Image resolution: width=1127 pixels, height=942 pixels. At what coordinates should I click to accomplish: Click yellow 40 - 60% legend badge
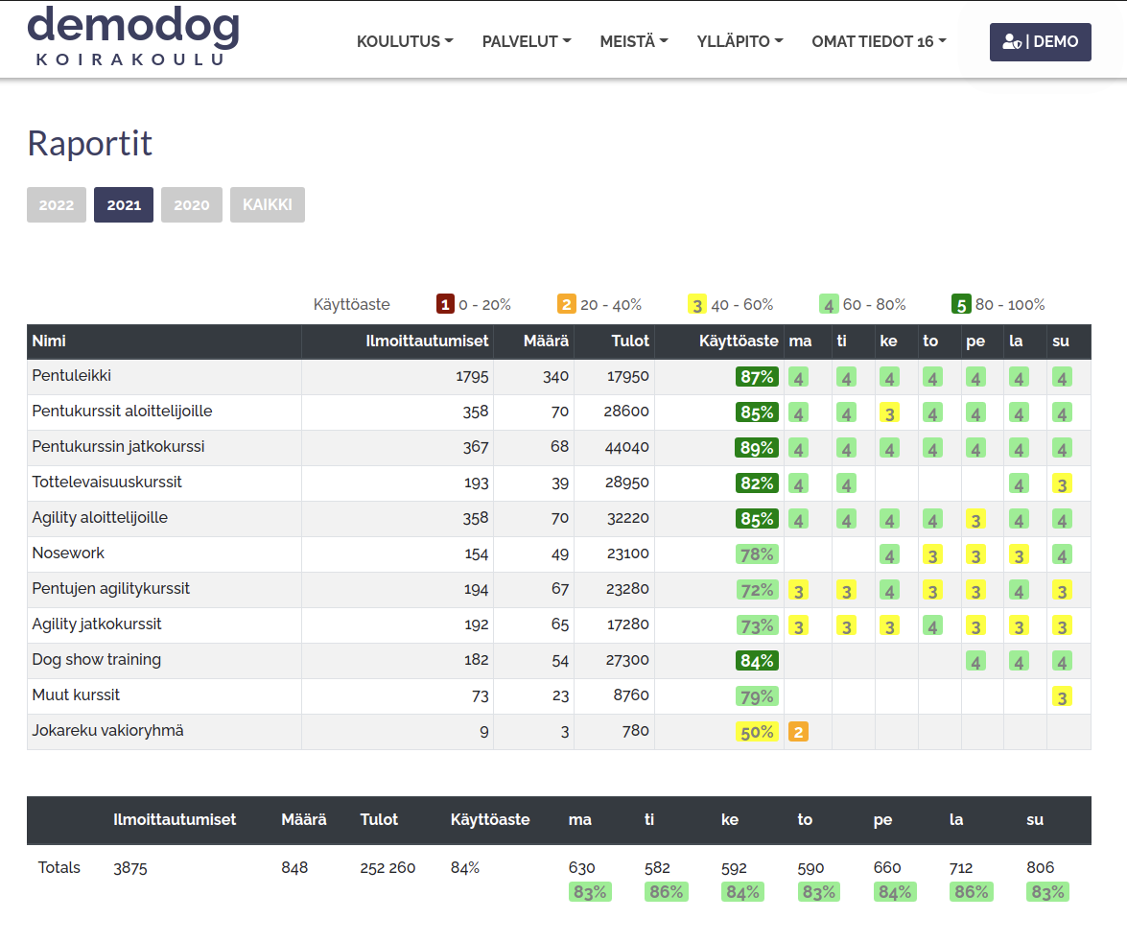click(x=697, y=305)
